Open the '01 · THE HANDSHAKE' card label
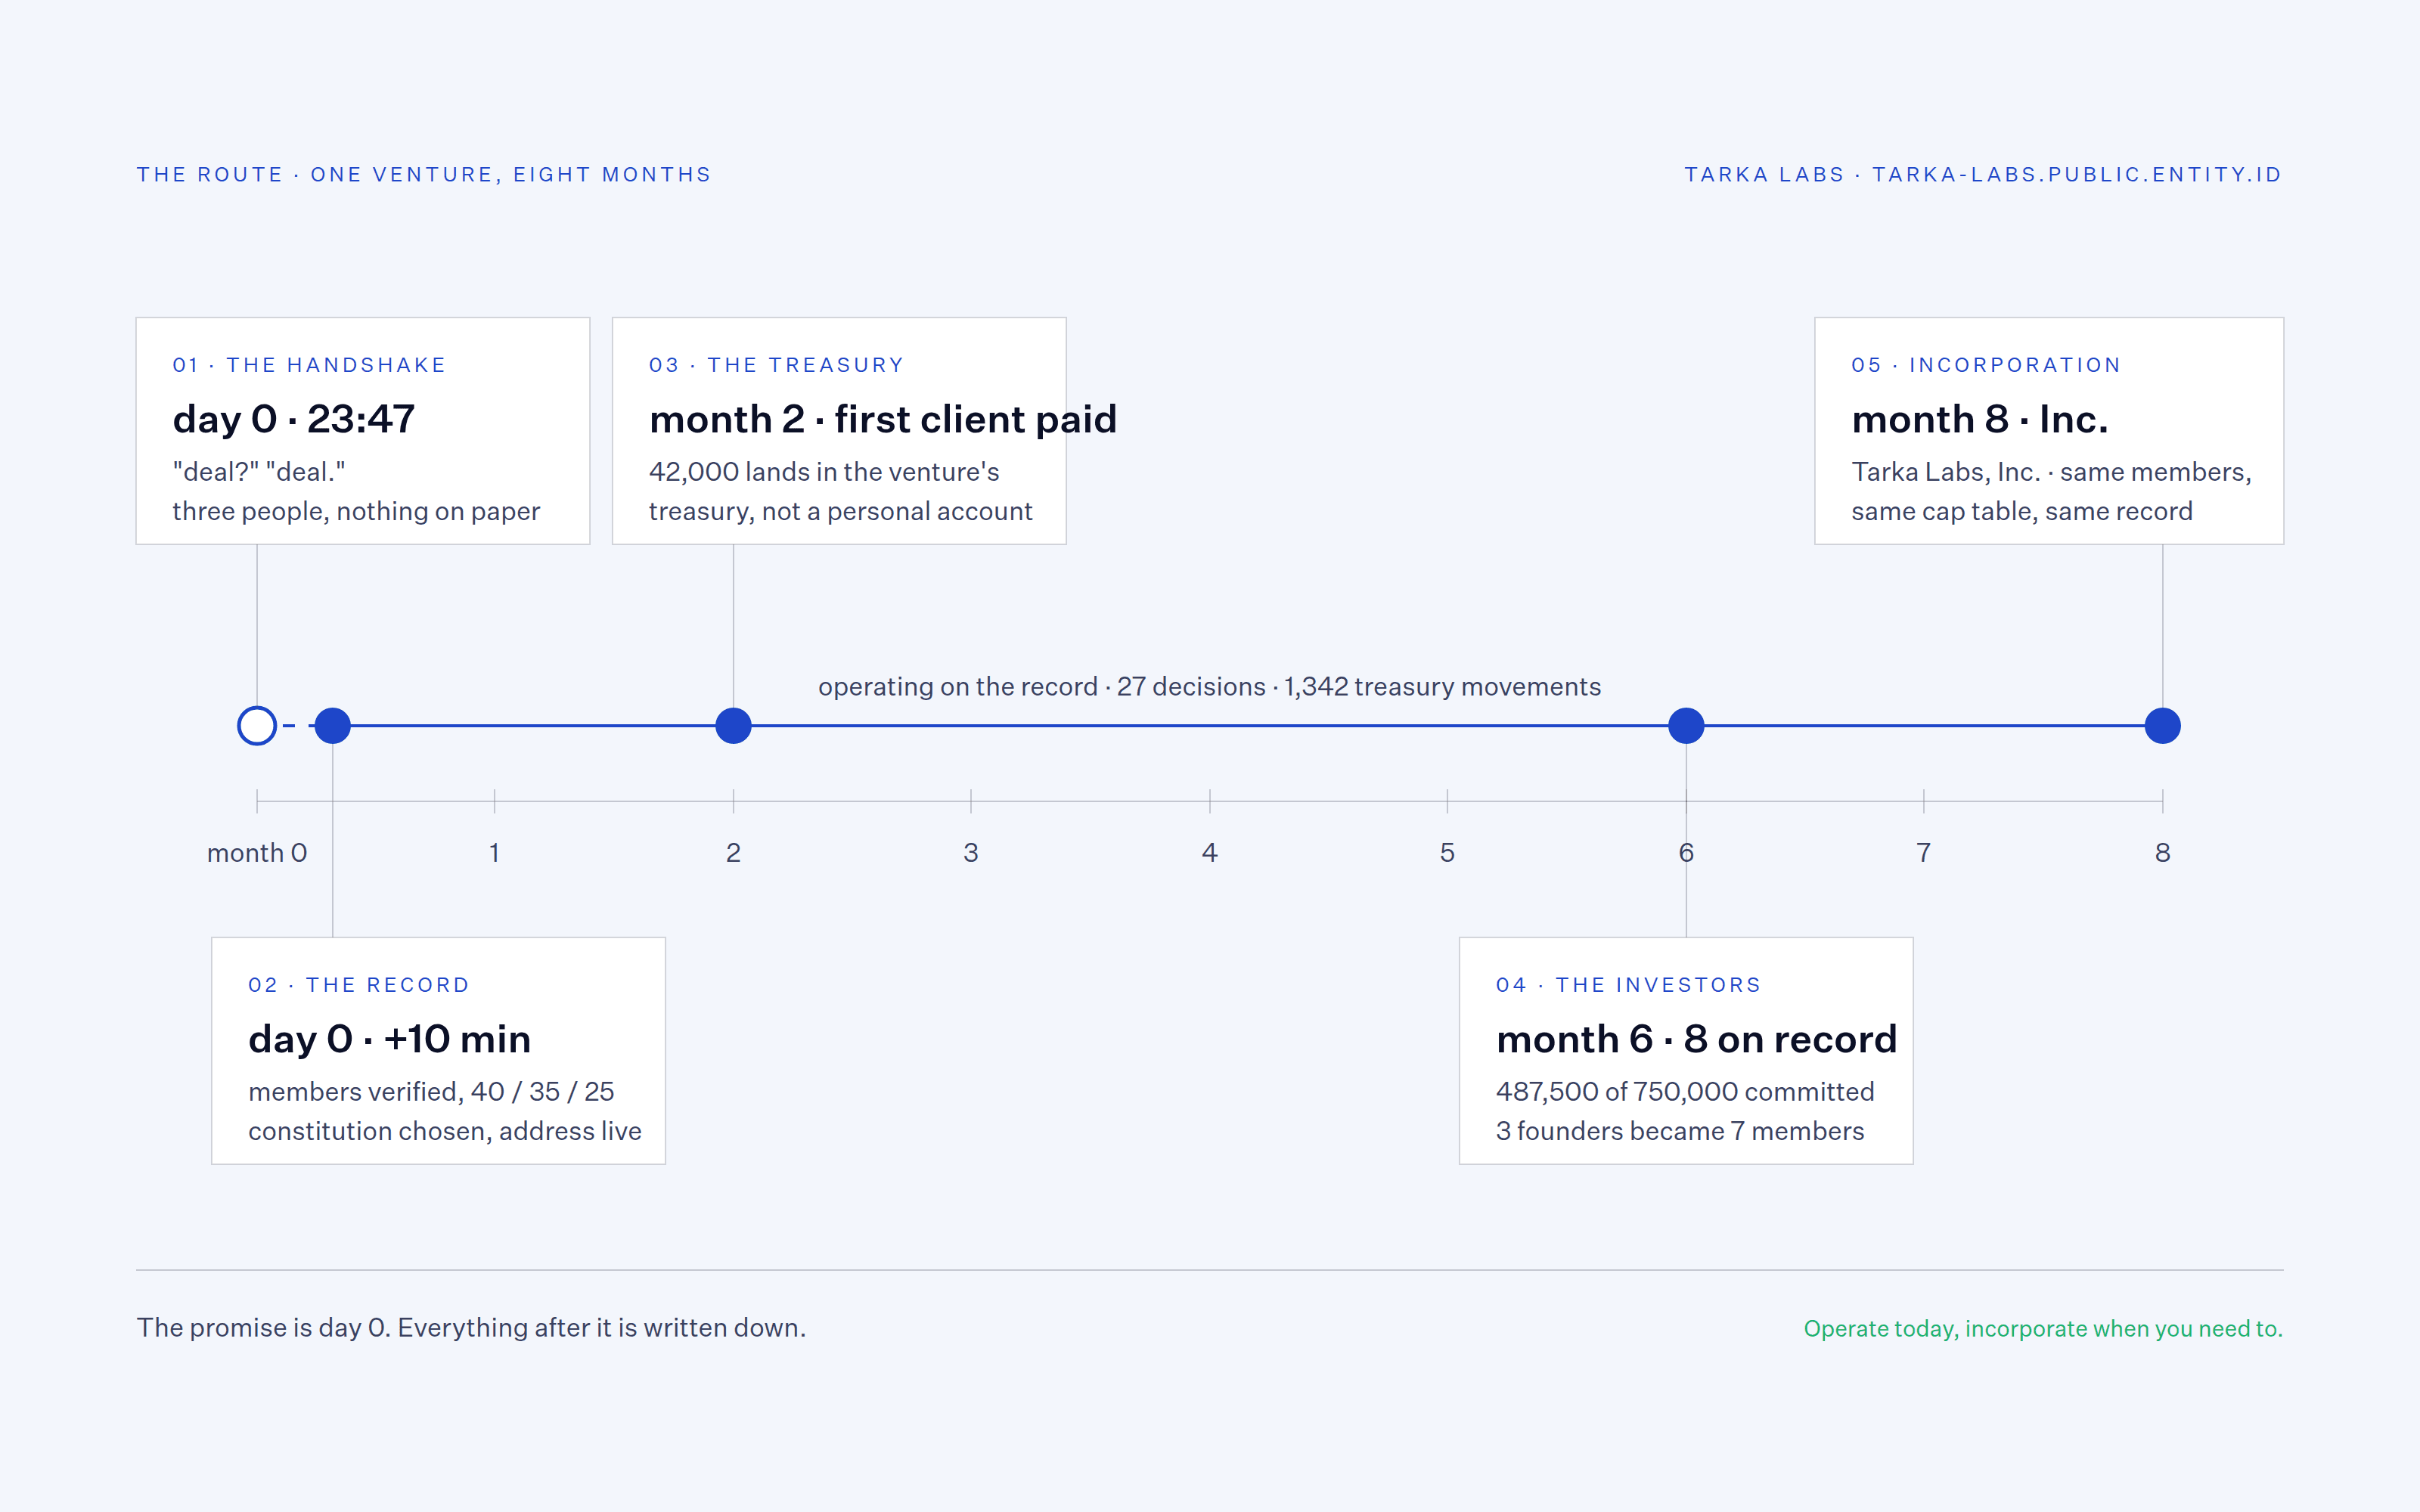The width and height of the screenshot is (2420, 1512). pyautogui.click(x=309, y=365)
